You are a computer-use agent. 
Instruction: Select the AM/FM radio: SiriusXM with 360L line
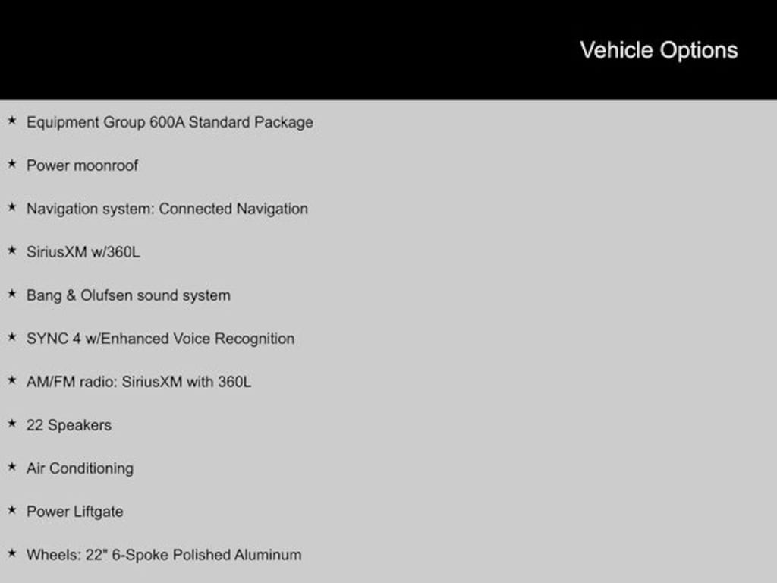coord(138,382)
